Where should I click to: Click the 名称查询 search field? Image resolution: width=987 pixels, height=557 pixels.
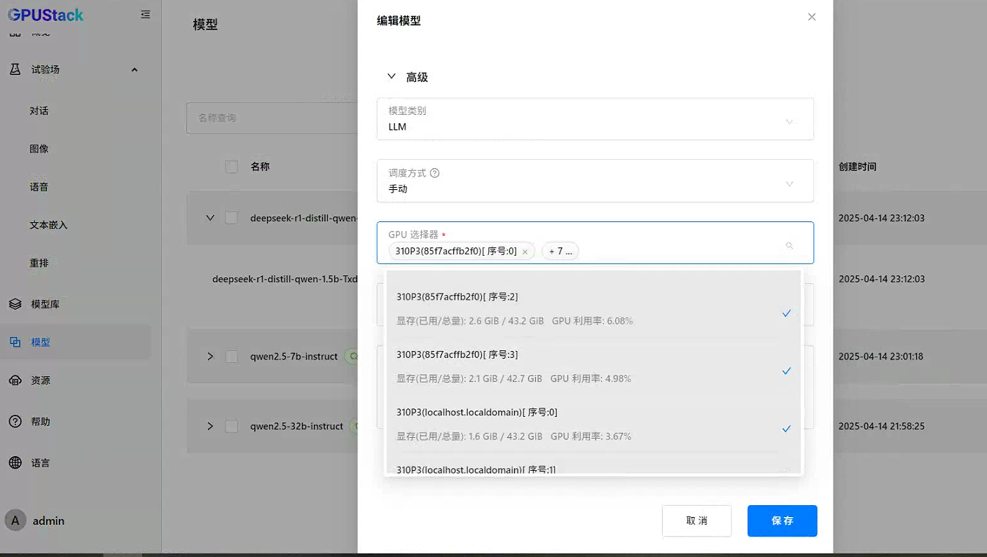272,118
